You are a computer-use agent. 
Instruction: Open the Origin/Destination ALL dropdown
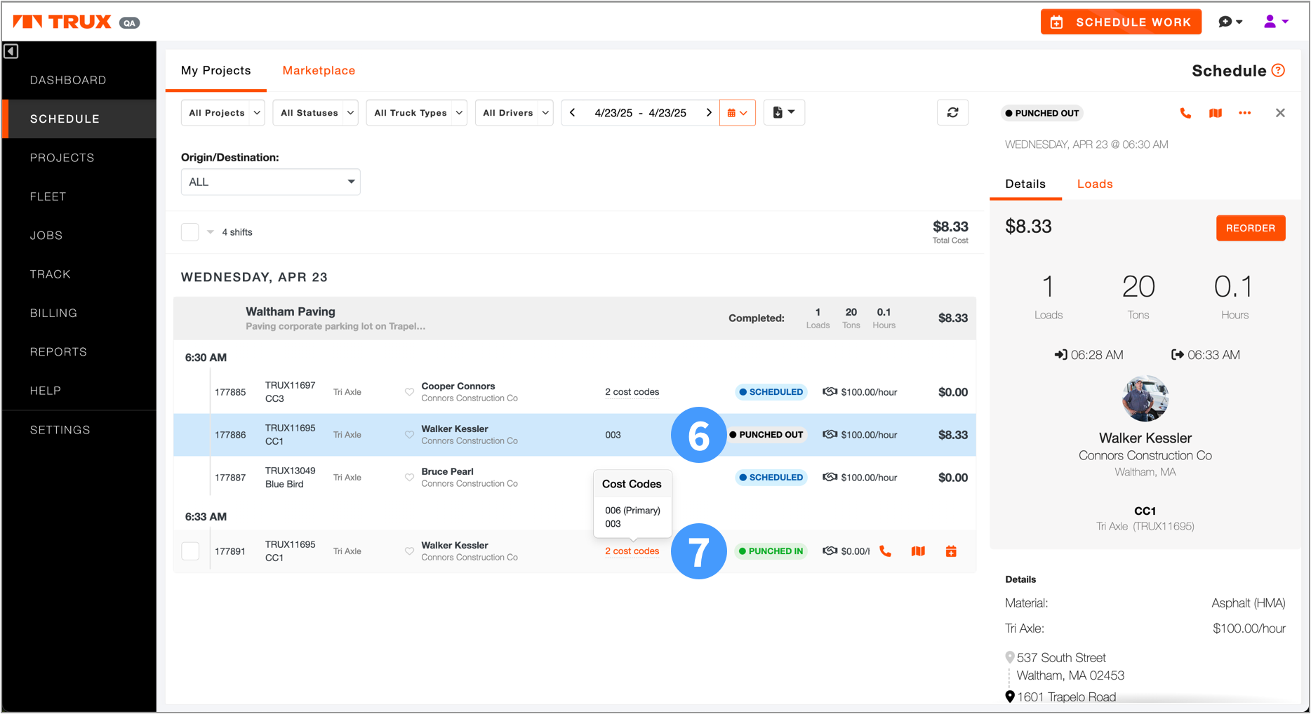(x=270, y=182)
